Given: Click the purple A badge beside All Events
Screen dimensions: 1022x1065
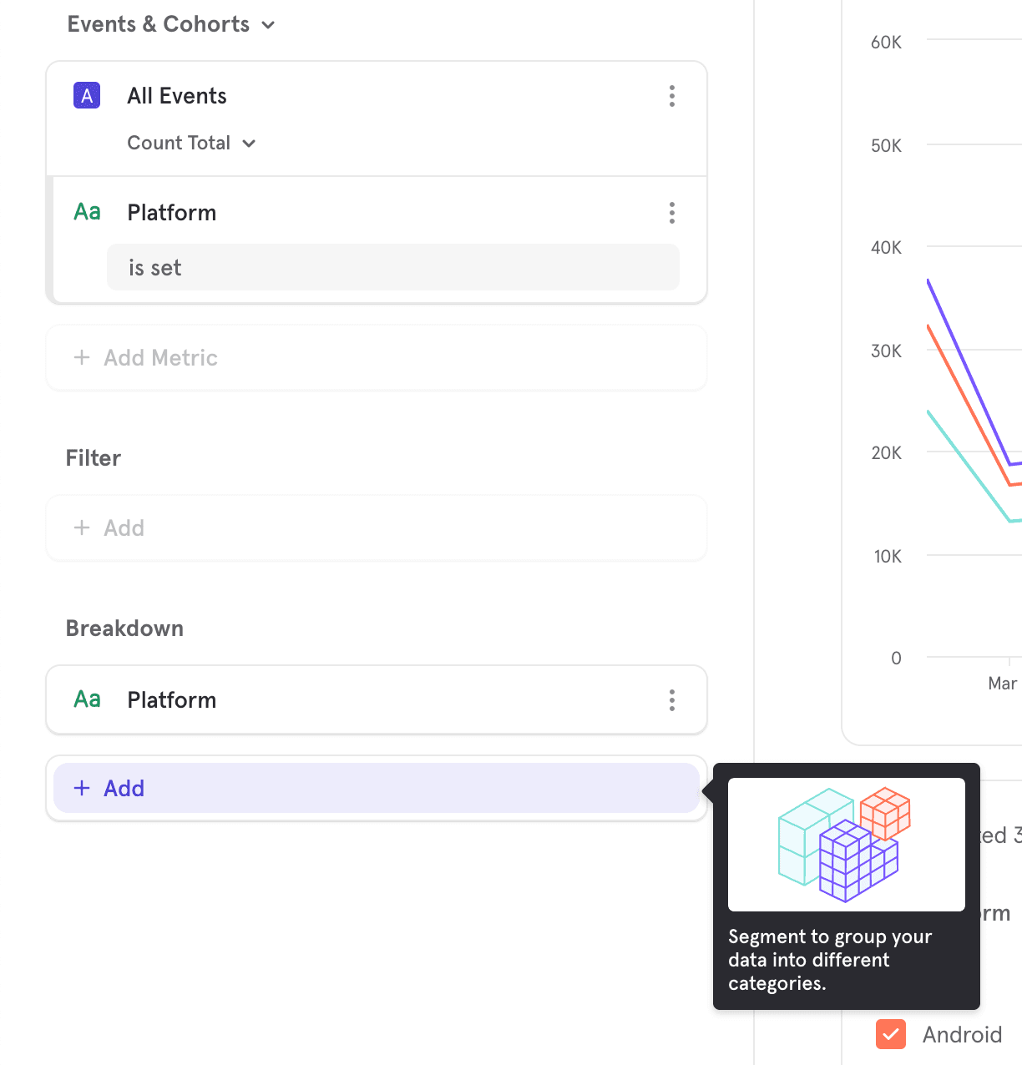Looking at the screenshot, I should tap(87, 96).
